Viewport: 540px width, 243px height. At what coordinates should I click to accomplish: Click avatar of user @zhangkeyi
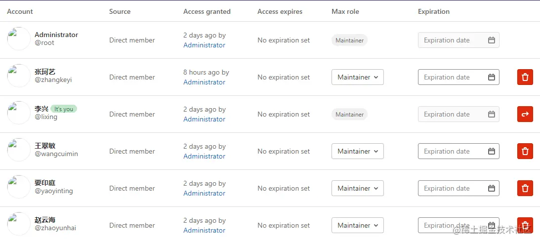click(x=19, y=76)
